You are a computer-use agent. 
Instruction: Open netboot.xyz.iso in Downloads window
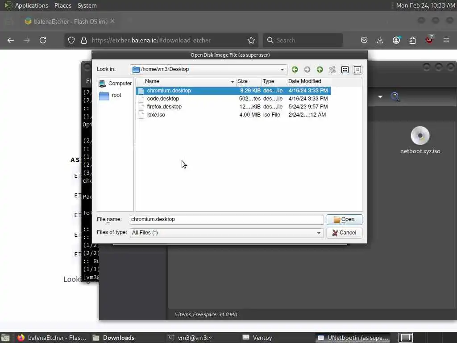(420, 140)
